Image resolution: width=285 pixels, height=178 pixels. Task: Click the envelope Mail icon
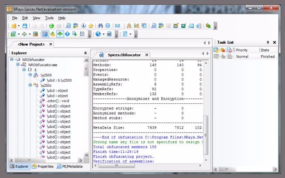click(x=118, y=26)
